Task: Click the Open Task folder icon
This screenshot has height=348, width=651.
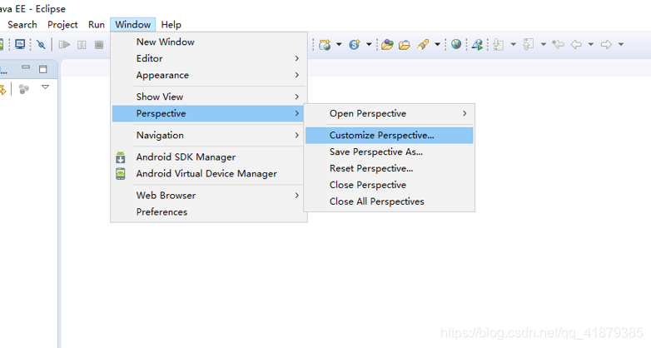Action: pos(405,44)
